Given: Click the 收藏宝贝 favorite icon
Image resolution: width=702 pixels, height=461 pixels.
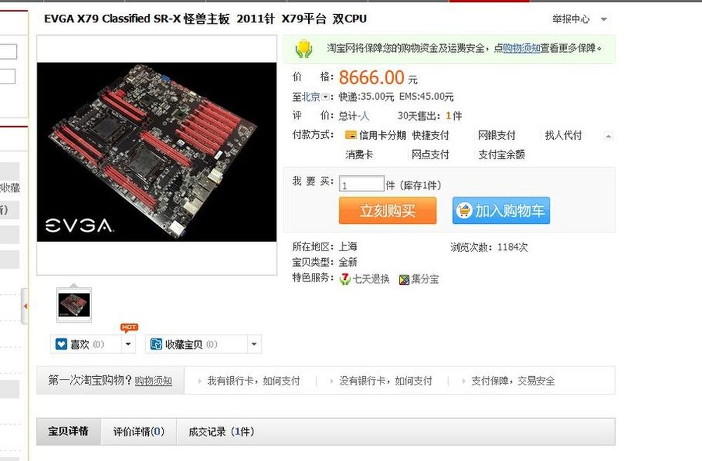Looking at the screenshot, I should [x=156, y=345].
